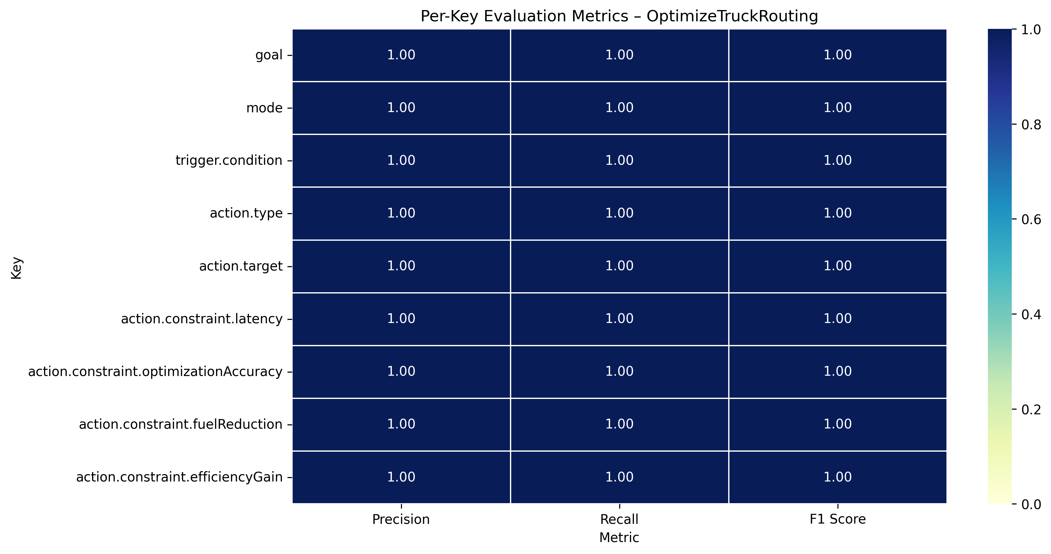Click the chart title 'Per-Key Evaluation Metrics – OptimizeTruckRouting'

(x=619, y=16)
